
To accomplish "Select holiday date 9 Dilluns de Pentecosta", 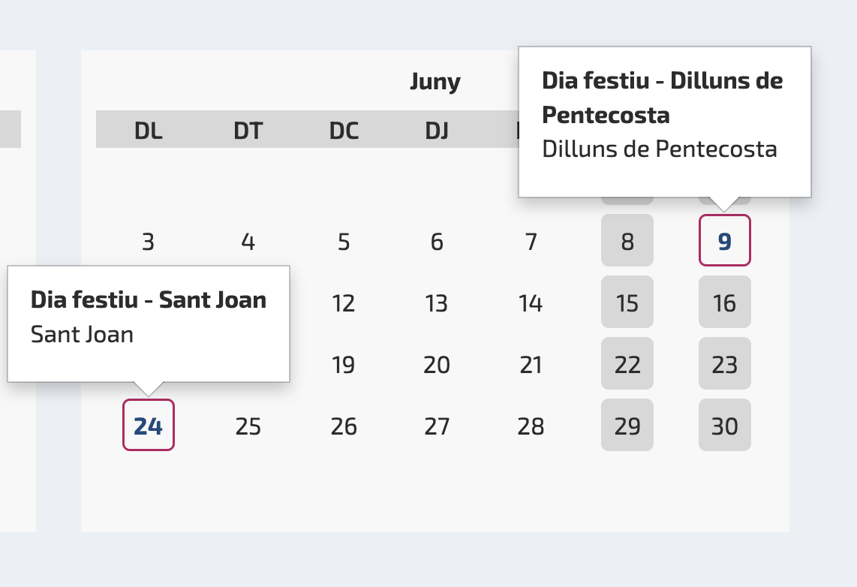I will [x=724, y=241].
